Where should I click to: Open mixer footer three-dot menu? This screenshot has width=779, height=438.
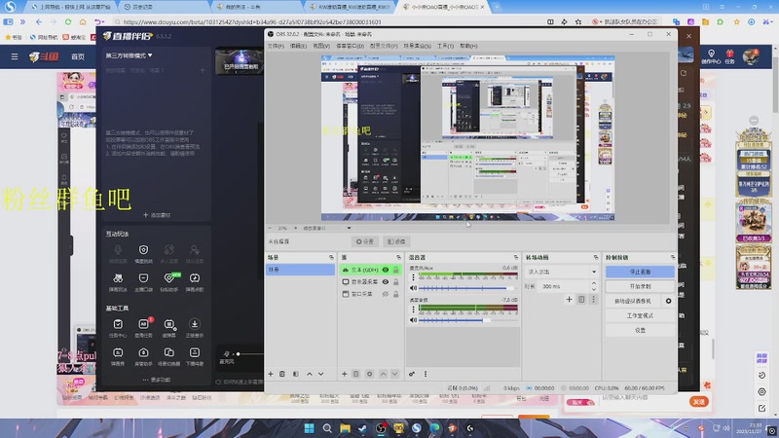[426, 374]
